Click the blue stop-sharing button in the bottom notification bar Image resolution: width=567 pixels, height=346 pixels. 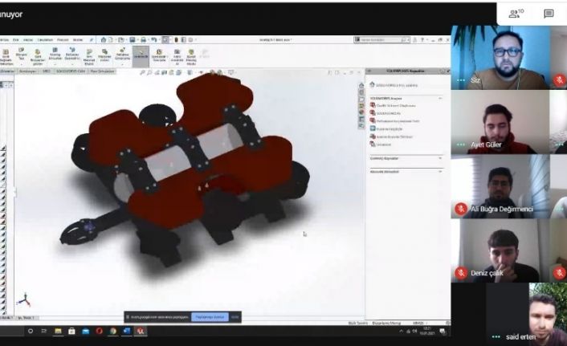tap(210, 317)
